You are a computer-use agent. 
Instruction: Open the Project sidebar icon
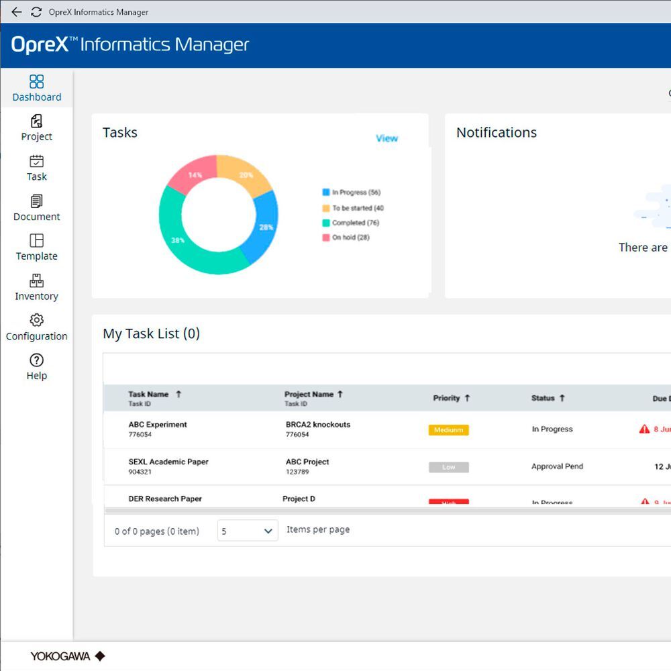(x=36, y=121)
